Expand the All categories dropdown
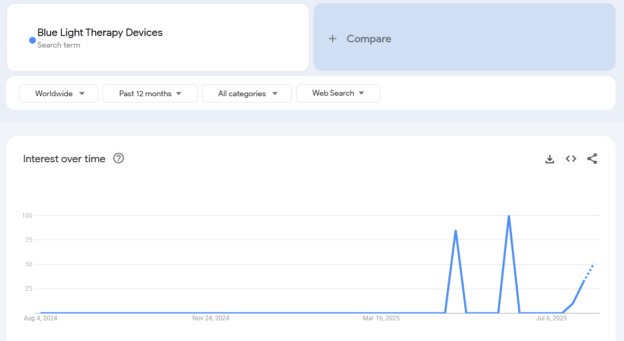The height and width of the screenshot is (341, 624). (246, 94)
